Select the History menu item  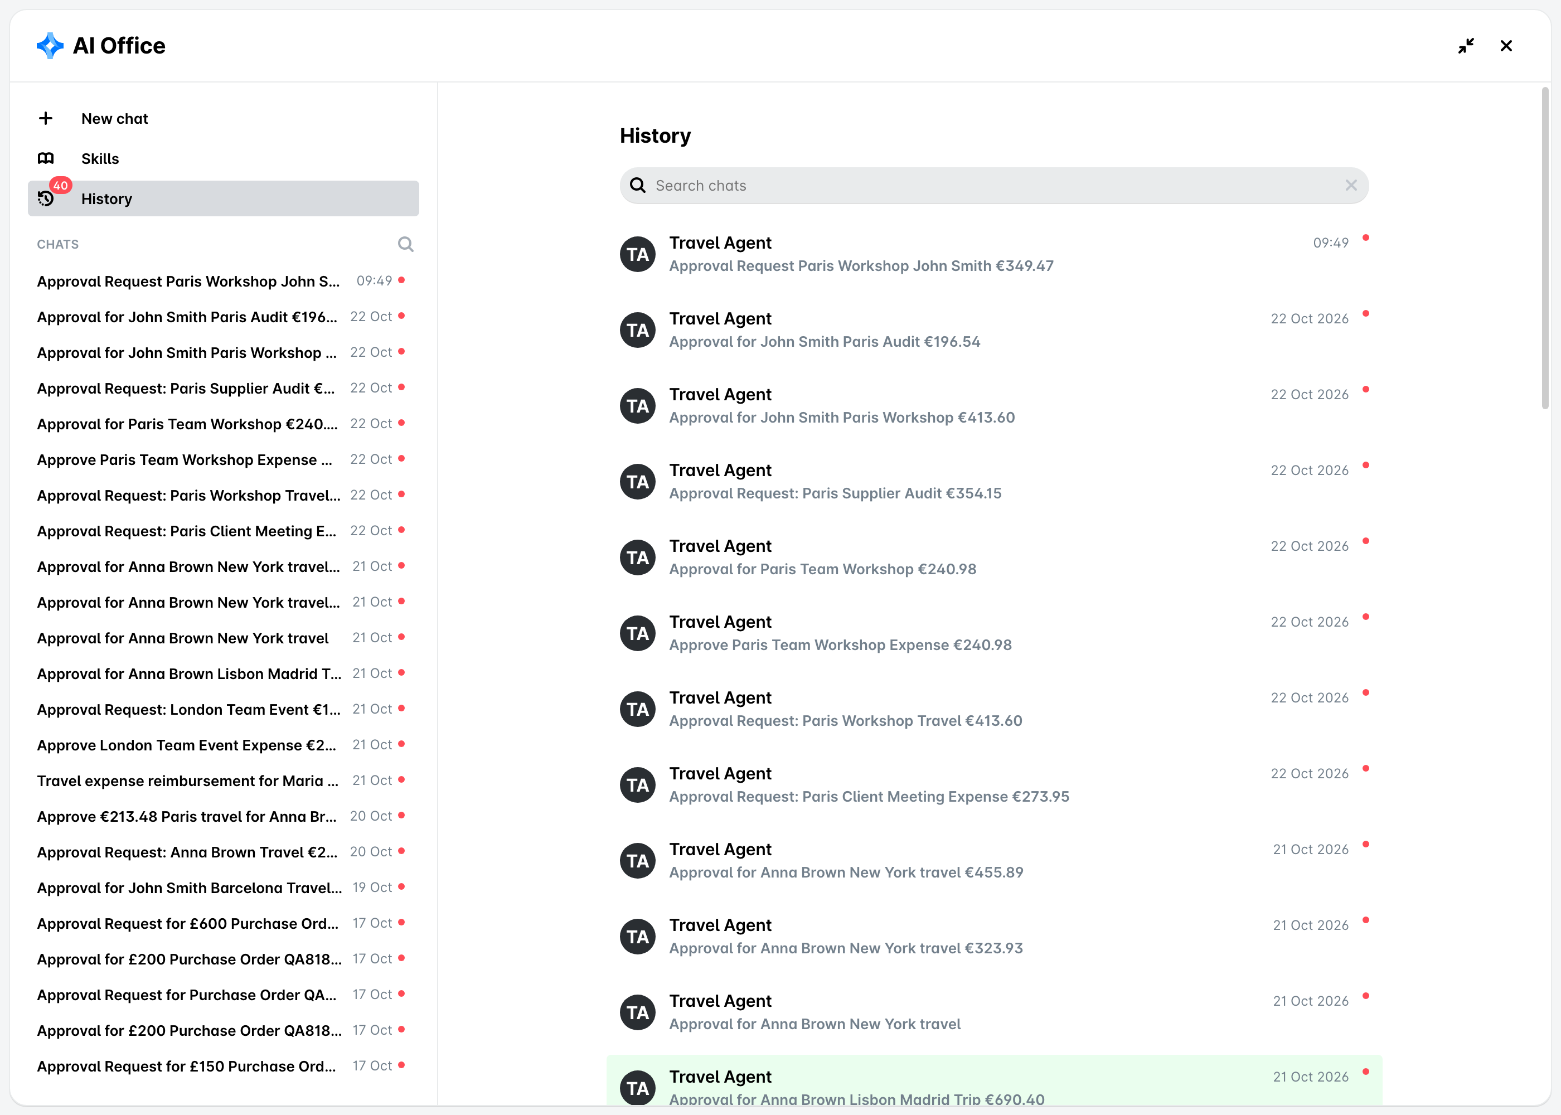[224, 198]
